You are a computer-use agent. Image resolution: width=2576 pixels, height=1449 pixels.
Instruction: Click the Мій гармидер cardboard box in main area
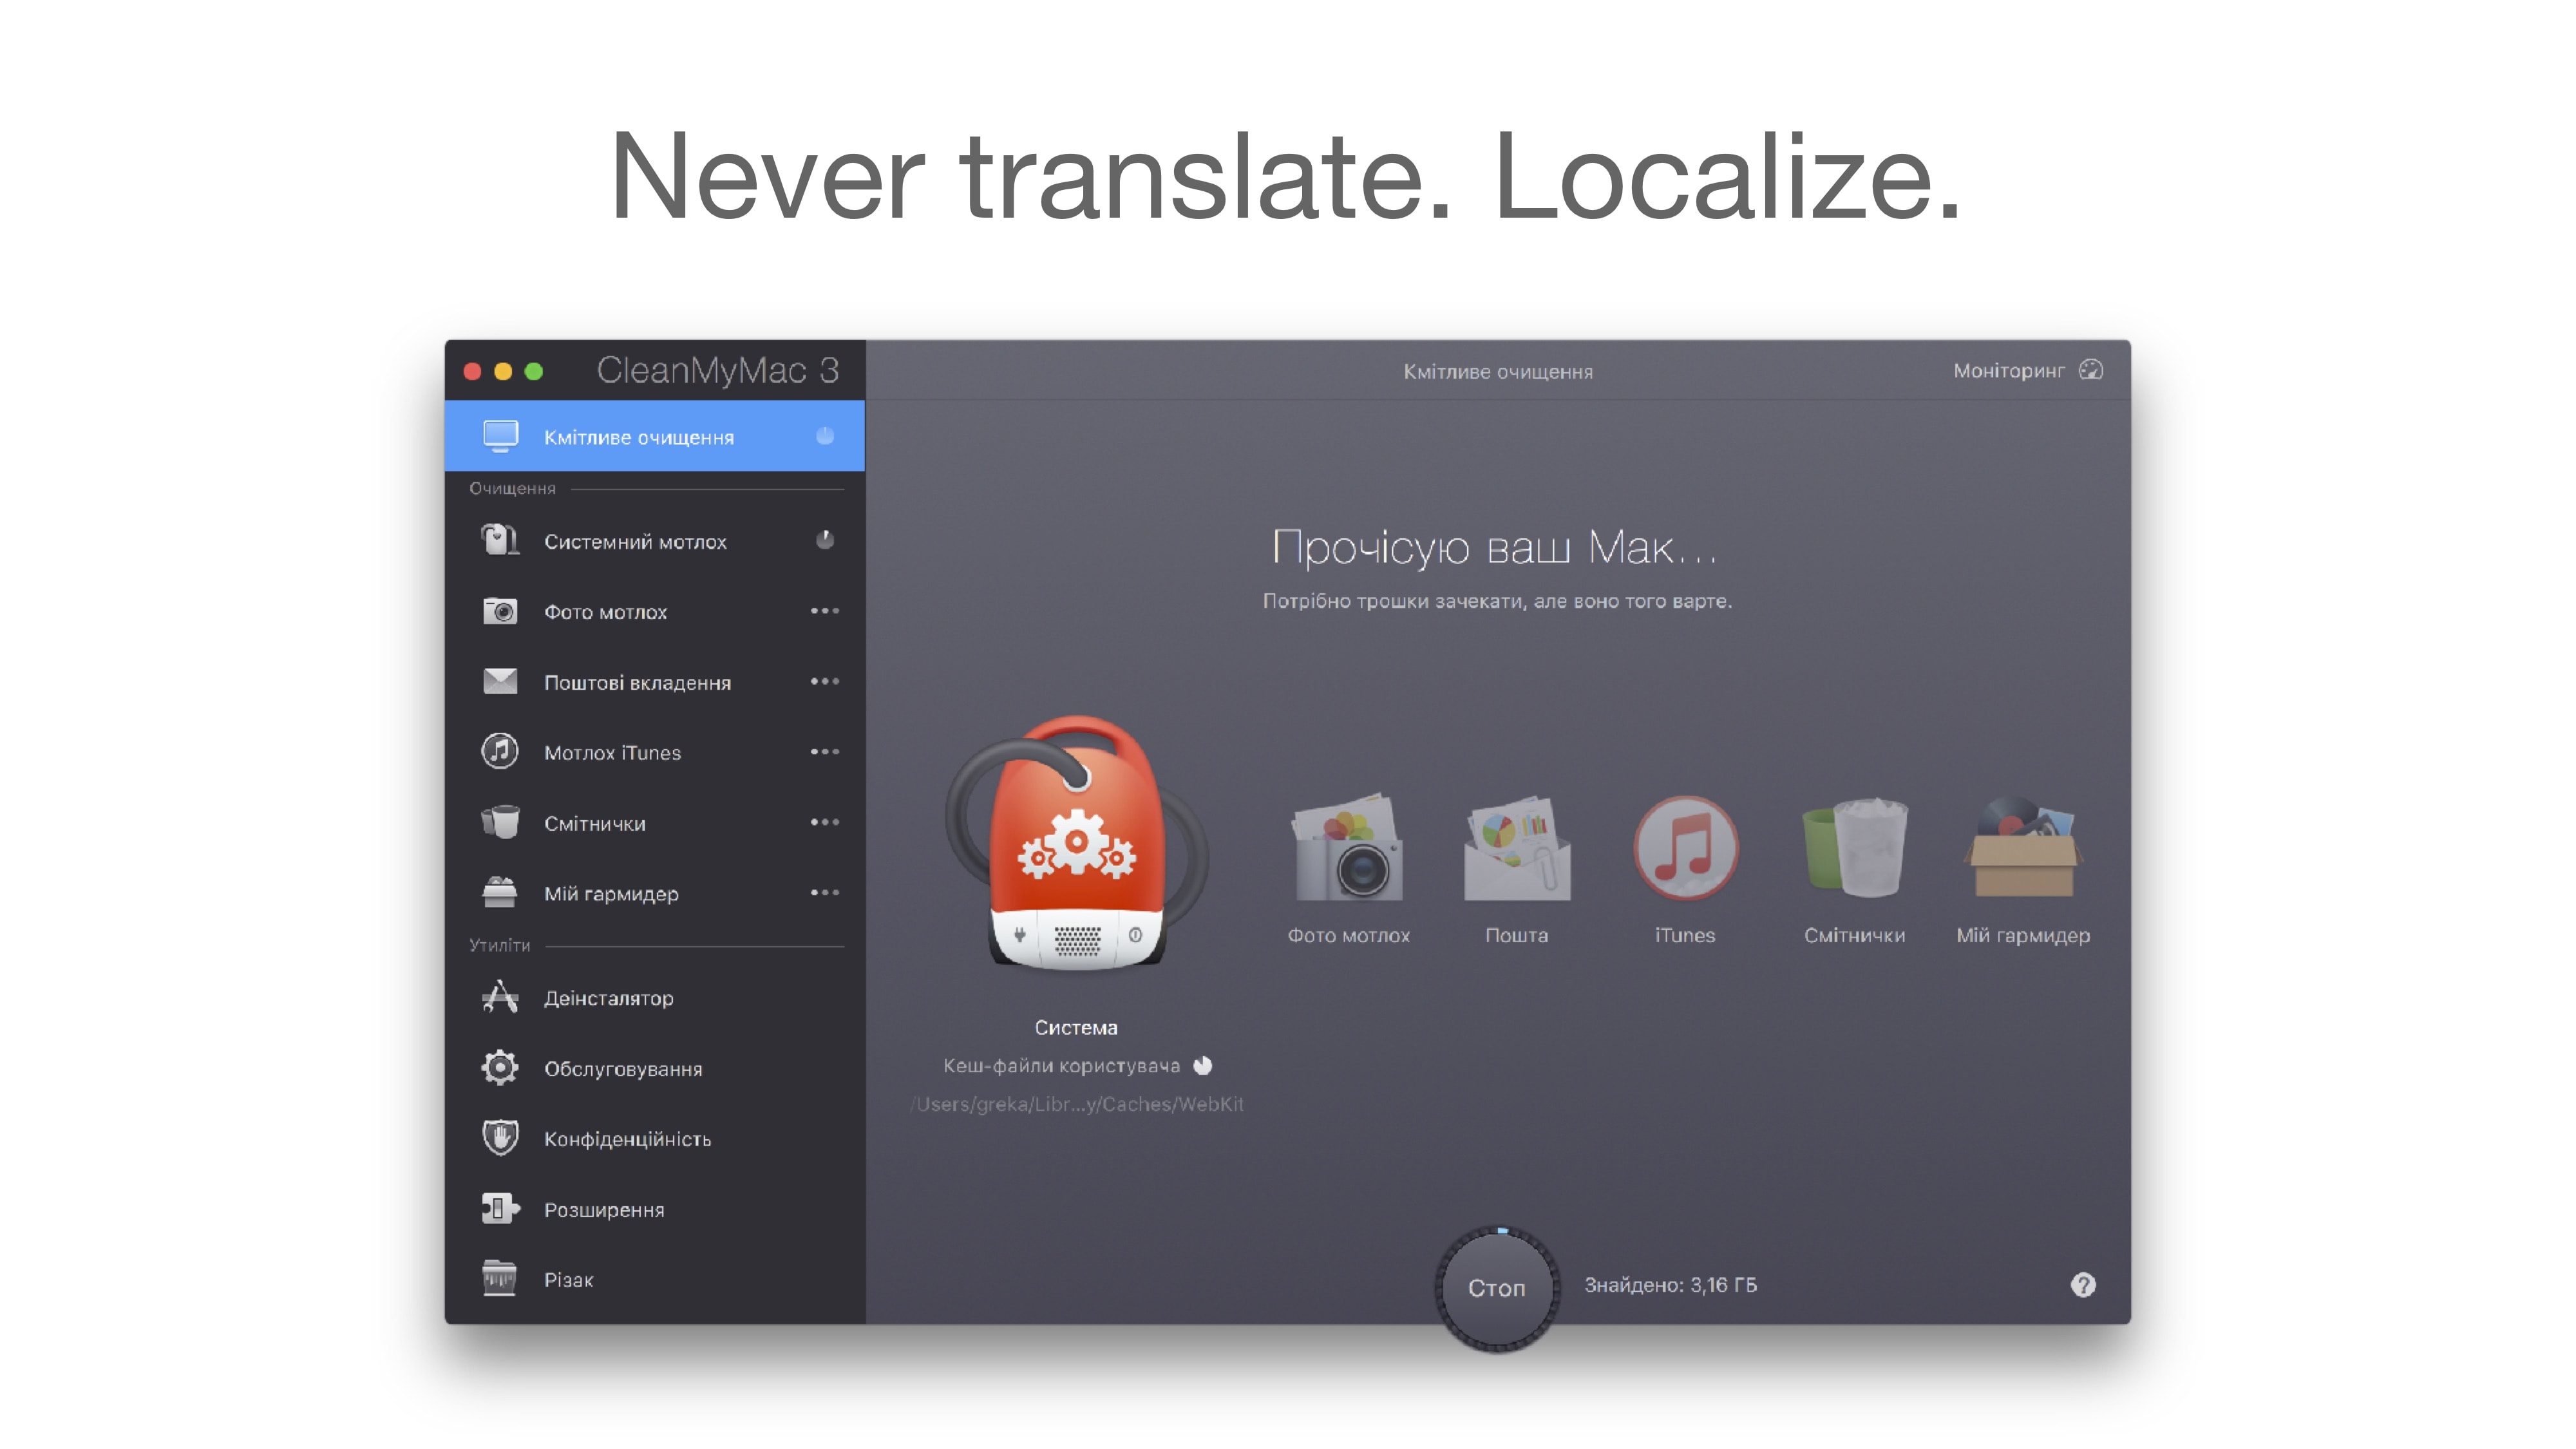2023,847
